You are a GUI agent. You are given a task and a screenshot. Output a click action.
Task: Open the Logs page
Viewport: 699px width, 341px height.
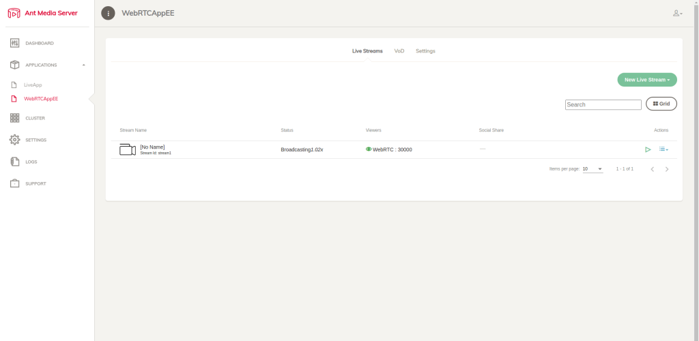pyautogui.click(x=31, y=162)
